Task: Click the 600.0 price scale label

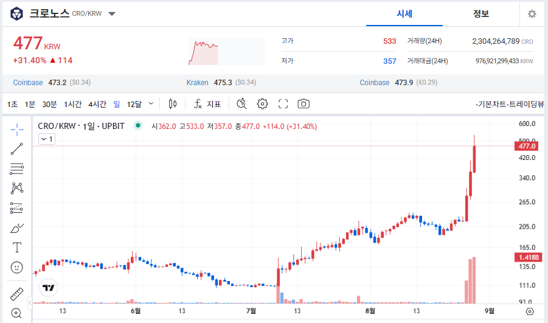Action: pos(527,123)
